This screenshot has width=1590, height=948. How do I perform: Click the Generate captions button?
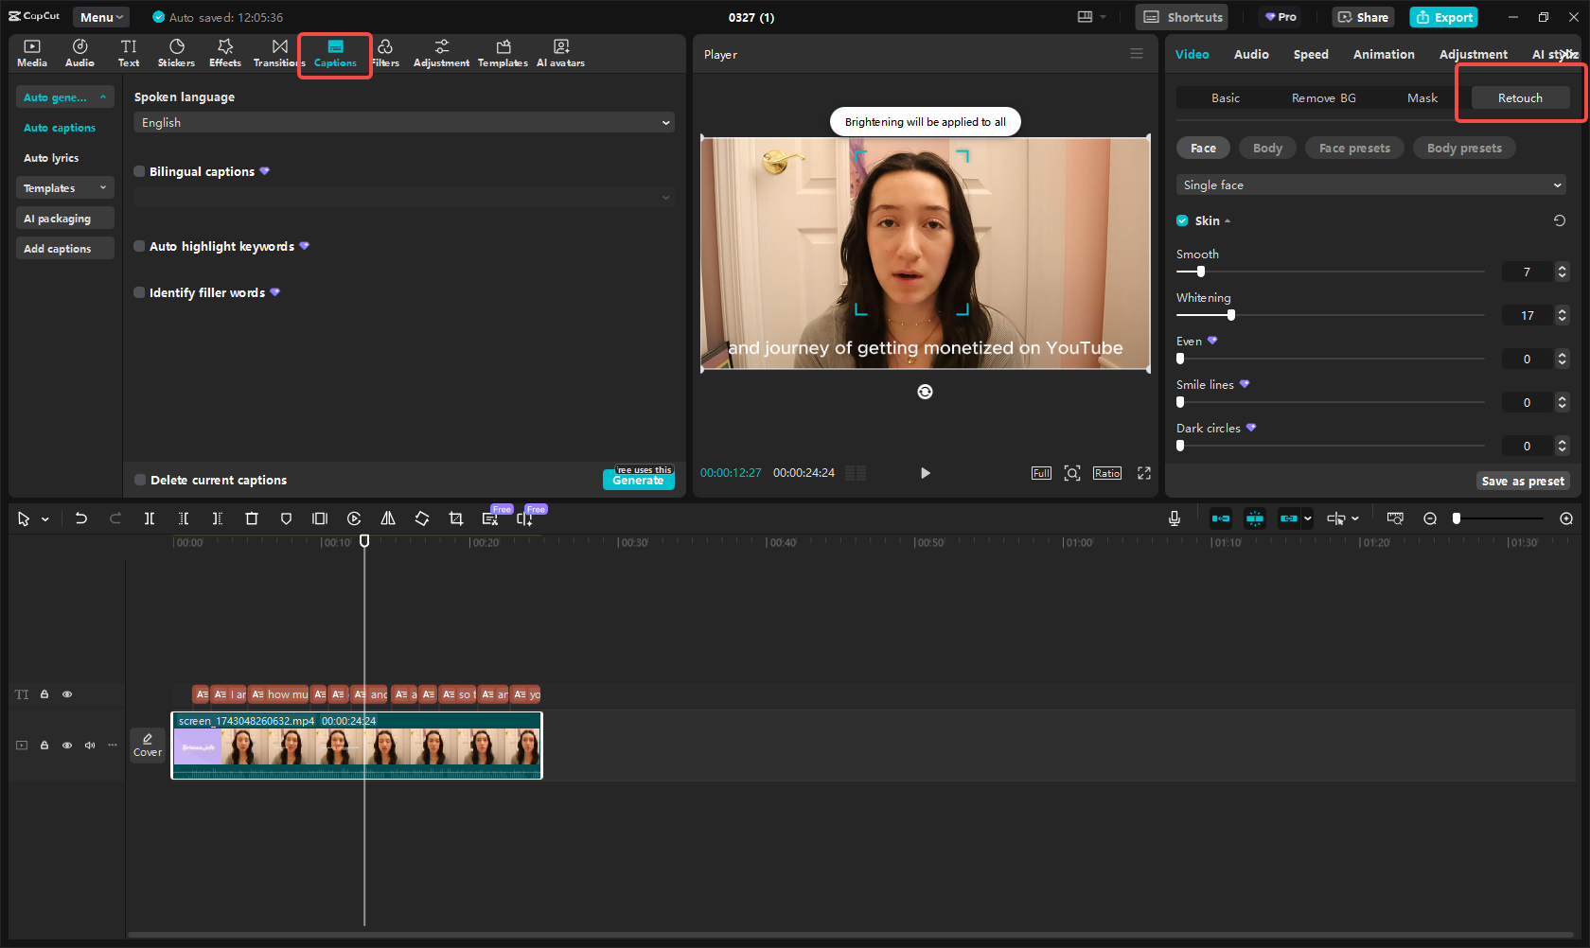[639, 480]
